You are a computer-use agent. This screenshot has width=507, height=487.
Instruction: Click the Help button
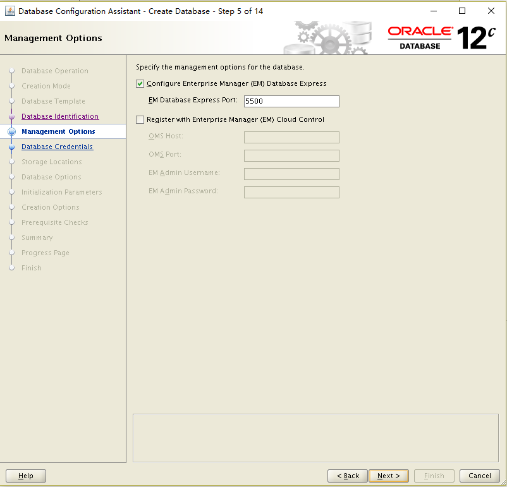pyautogui.click(x=26, y=476)
